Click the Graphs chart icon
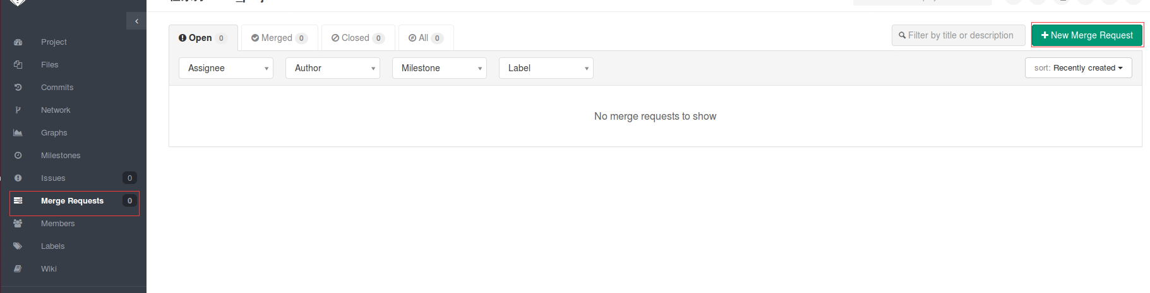Image resolution: width=1150 pixels, height=293 pixels. tap(18, 133)
